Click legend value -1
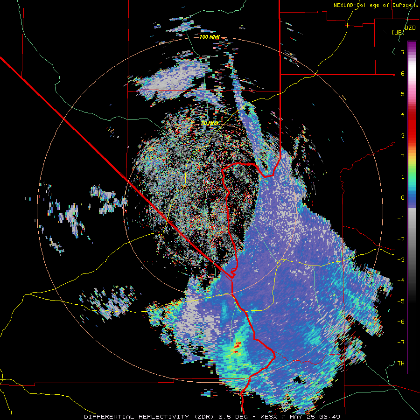The height and width of the screenshot is (420, 420). (x=401, y=218)
